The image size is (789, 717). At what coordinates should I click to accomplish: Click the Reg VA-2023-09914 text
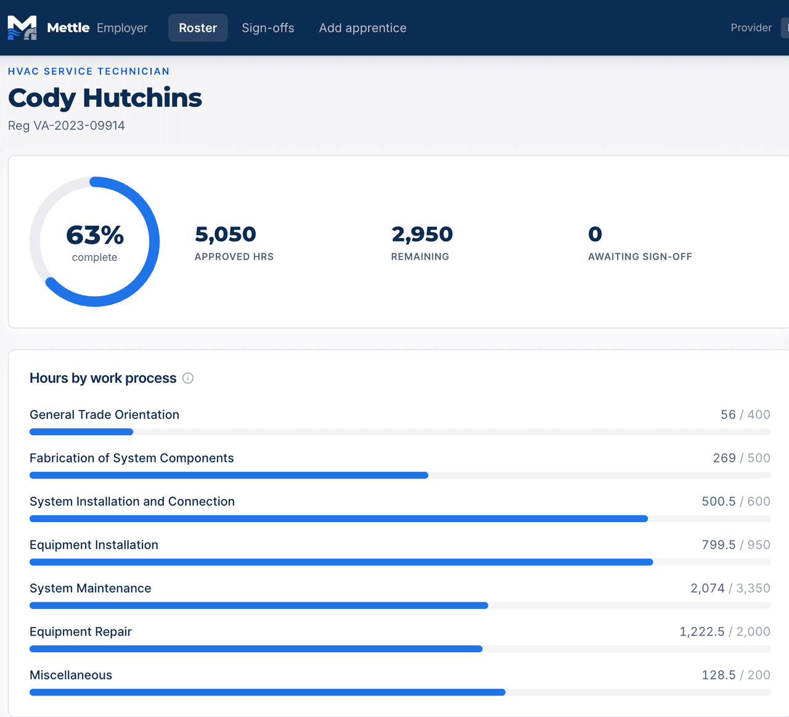pos(67,125)
